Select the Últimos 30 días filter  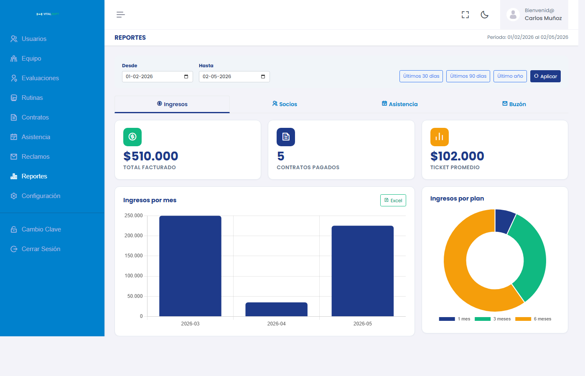(421, 76)
